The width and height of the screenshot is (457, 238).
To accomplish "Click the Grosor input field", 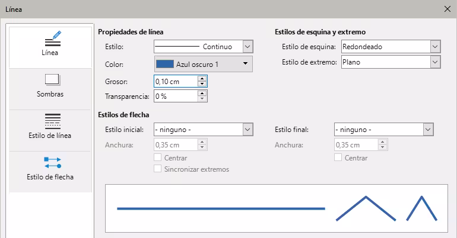I will tap(176, 81).
